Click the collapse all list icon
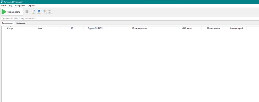This screenshot has height=102, width=259. 50,12
